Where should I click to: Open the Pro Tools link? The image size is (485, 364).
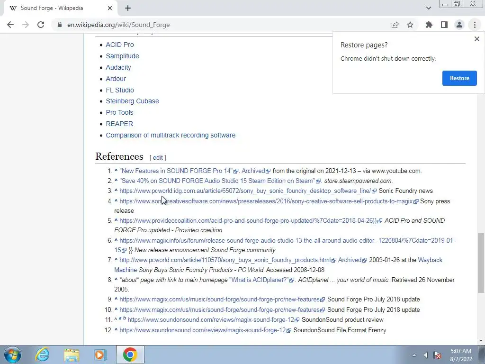point(119,112)
